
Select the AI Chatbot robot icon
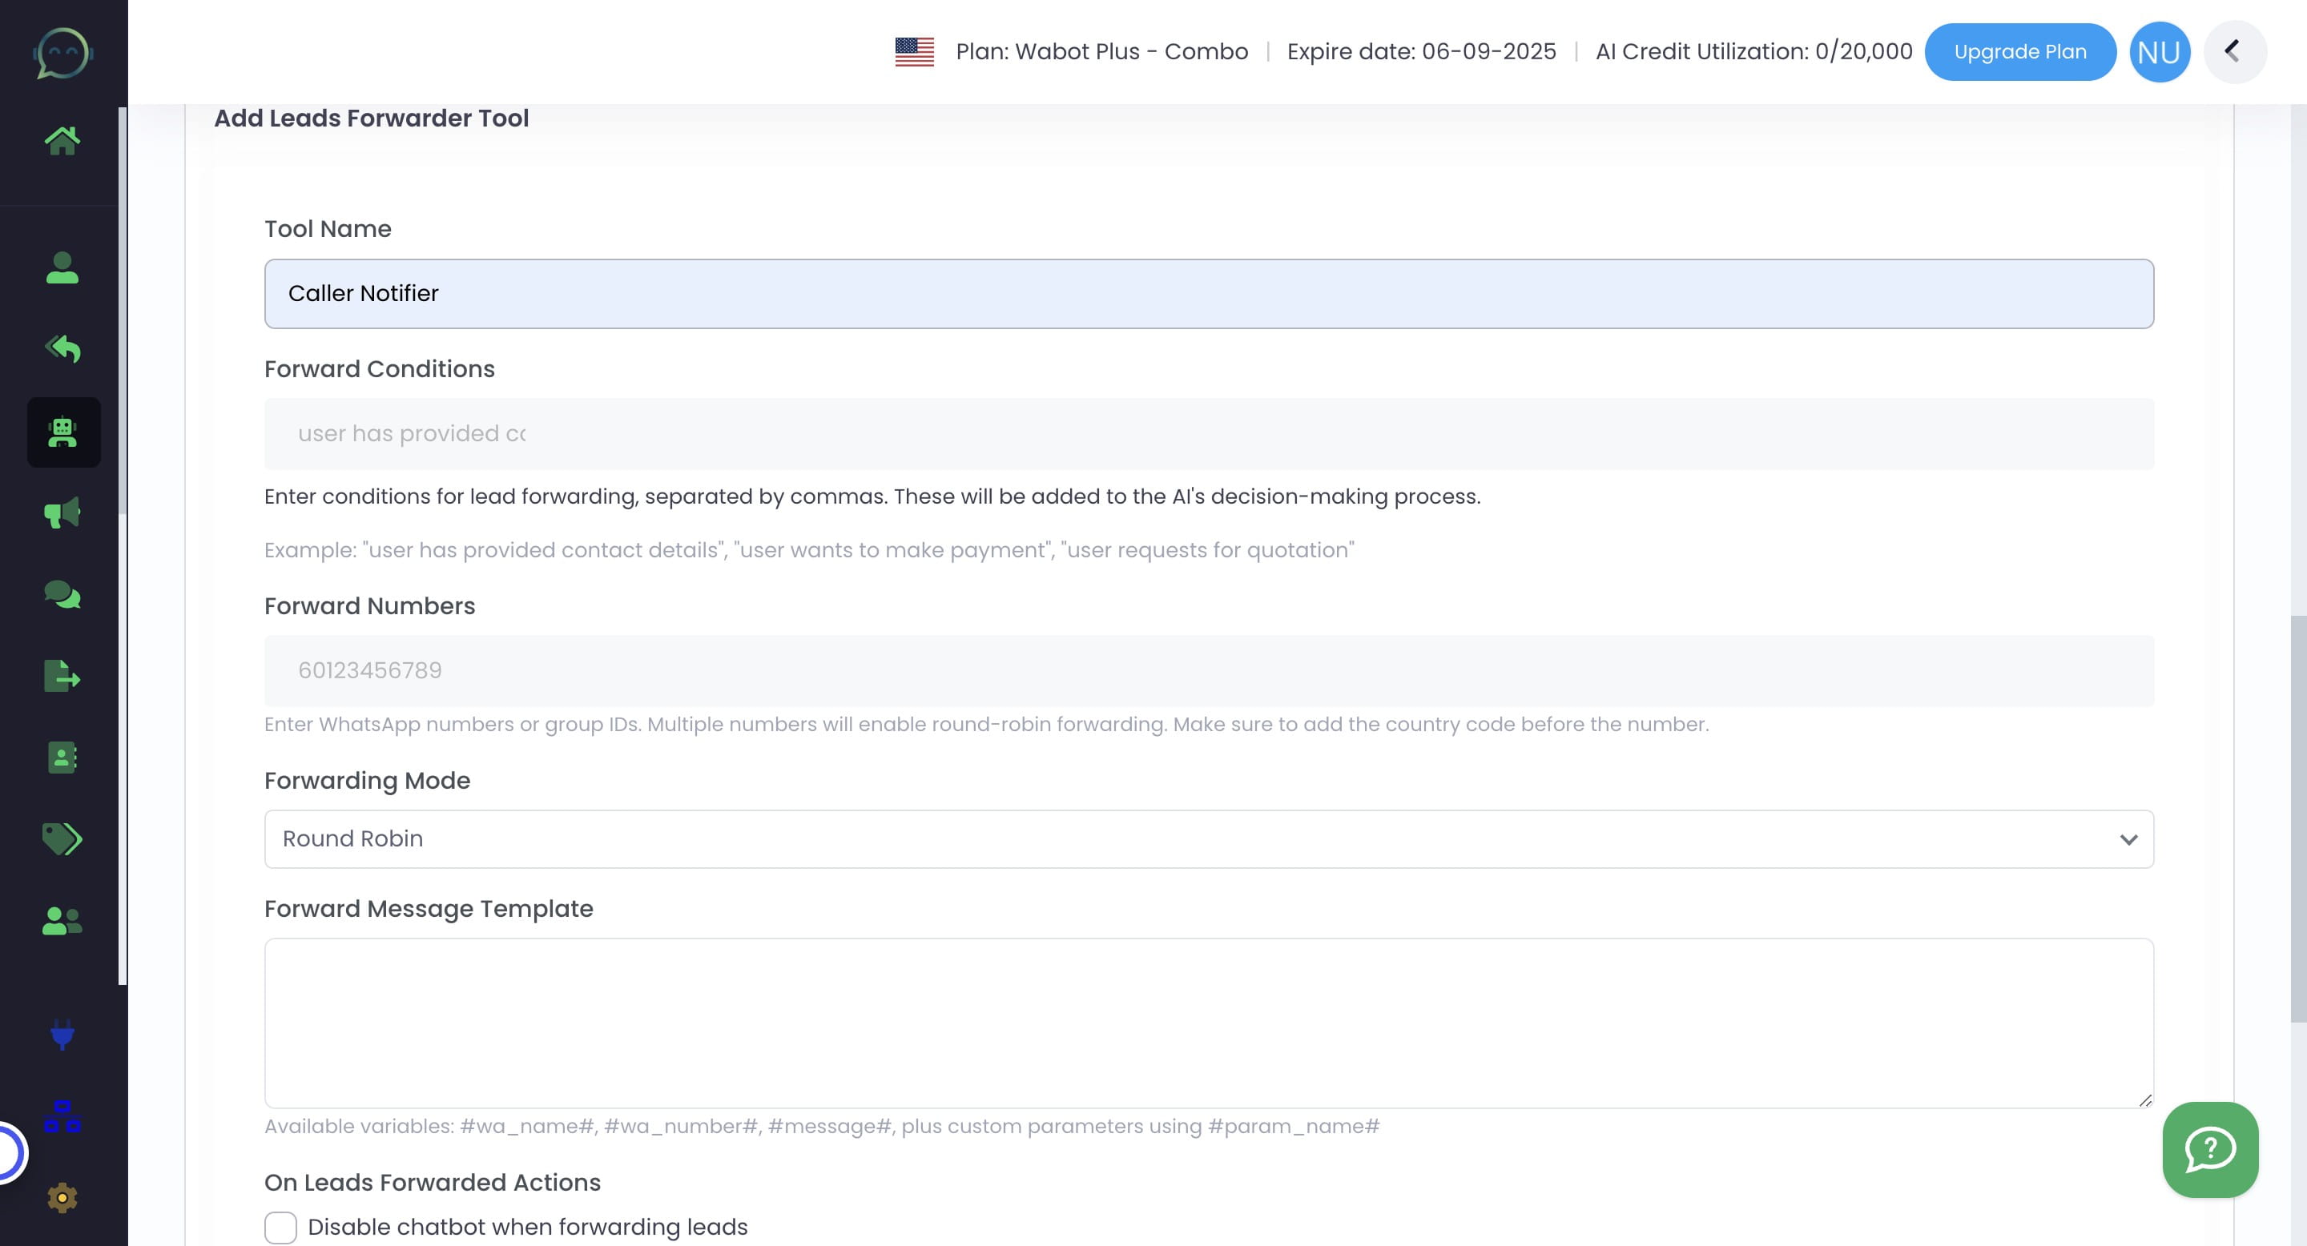pos(62,432)
